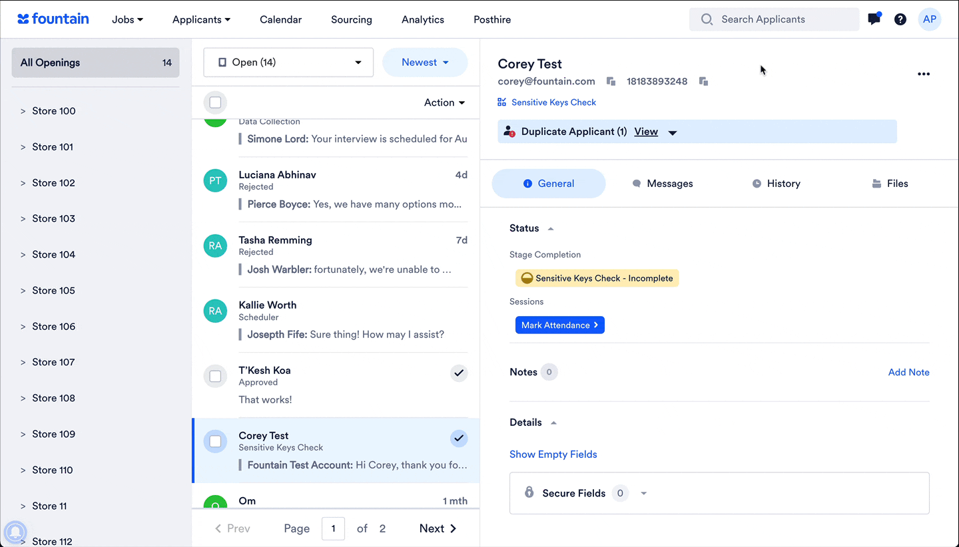This screenshot has height=547, width=959.
Task: Open the AP profile avatar
Action: coord(930,19)
